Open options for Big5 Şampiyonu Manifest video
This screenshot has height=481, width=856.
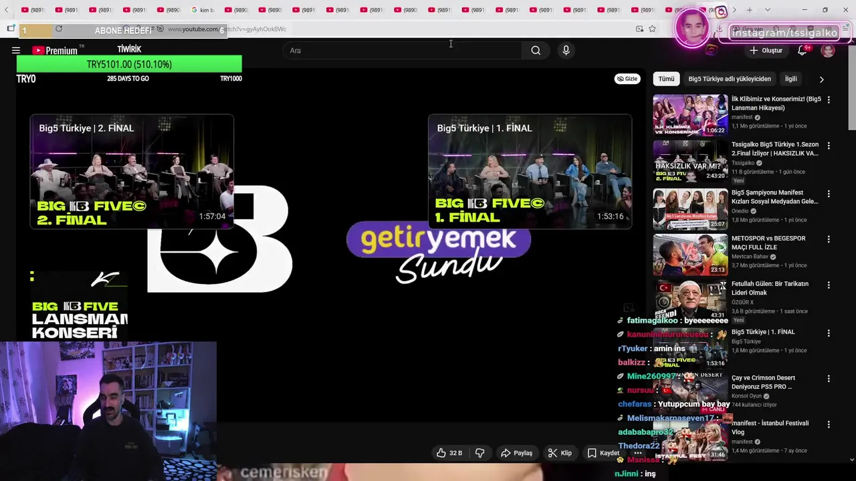[829, 194]
